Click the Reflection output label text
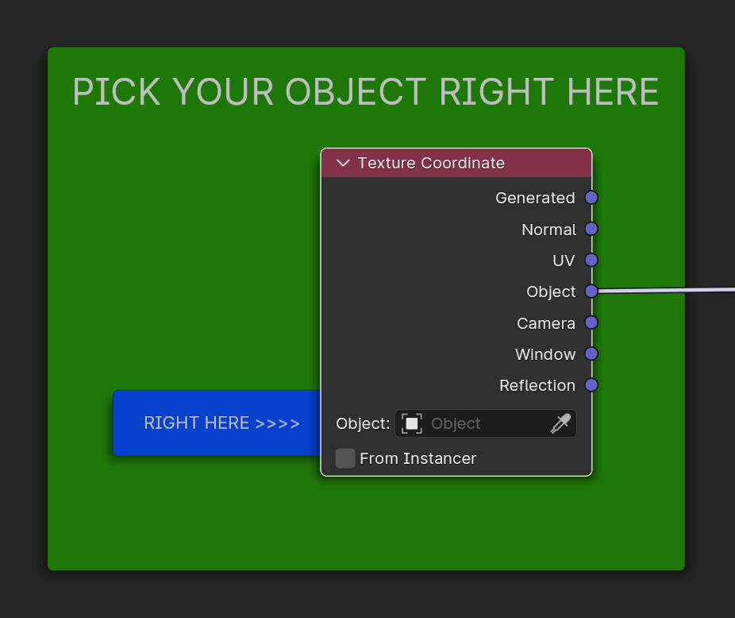Image resolution: width=735 pixels, height=618 pixels. click(537, 385)
